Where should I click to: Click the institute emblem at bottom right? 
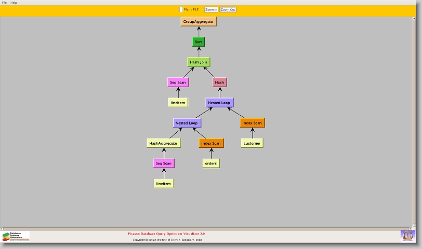407,236
